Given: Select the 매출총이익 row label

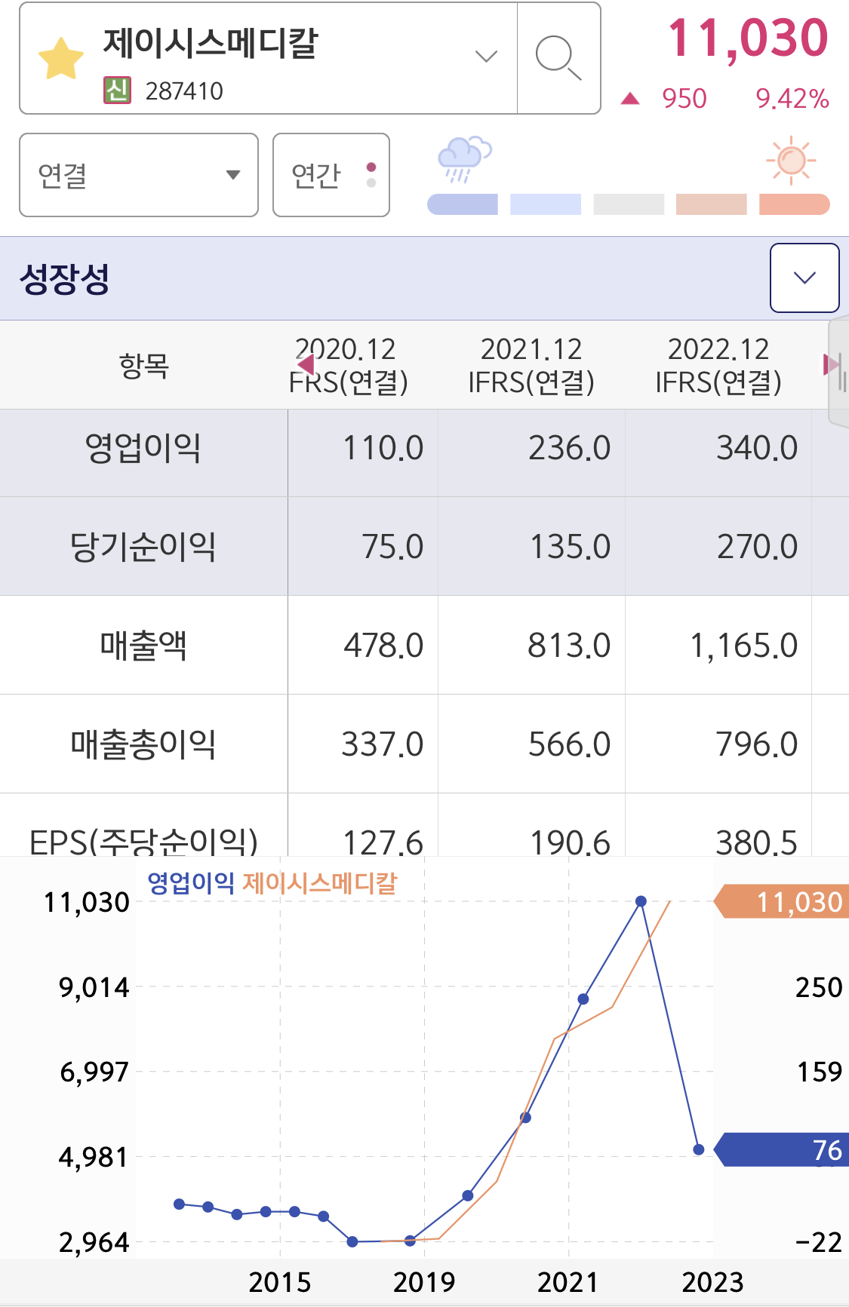Looking at the screenshot, I should [143, 744].
